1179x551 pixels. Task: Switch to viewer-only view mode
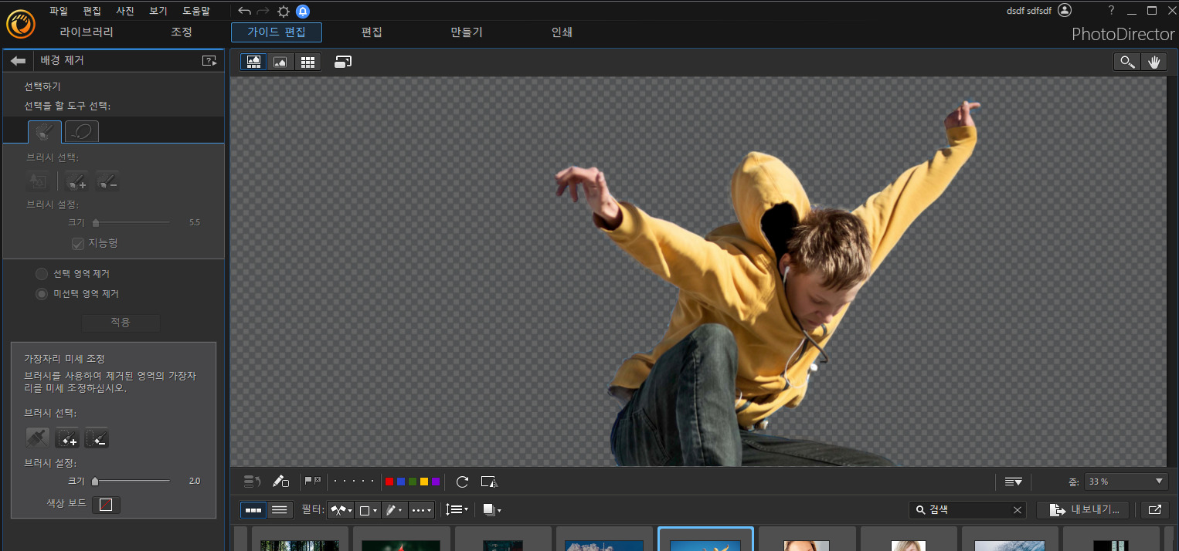tap(280, 63)
